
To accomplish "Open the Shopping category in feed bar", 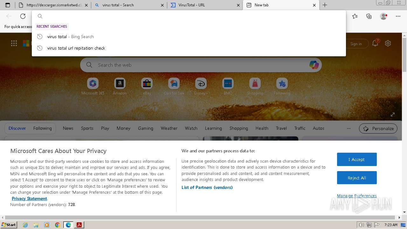I will [x=238, y=128].
